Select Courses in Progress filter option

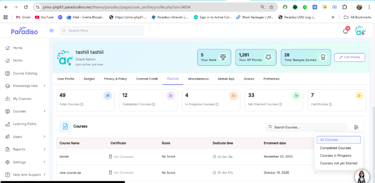pos(335,155)
